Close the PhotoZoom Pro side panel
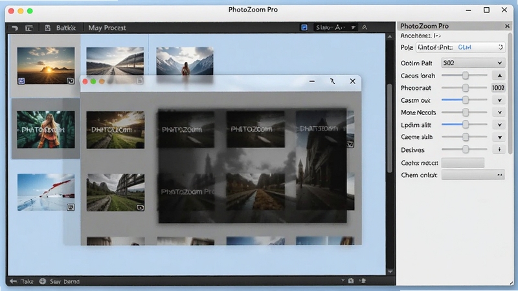The width and height of the screenshot is (518, 291). coord(507,26)
